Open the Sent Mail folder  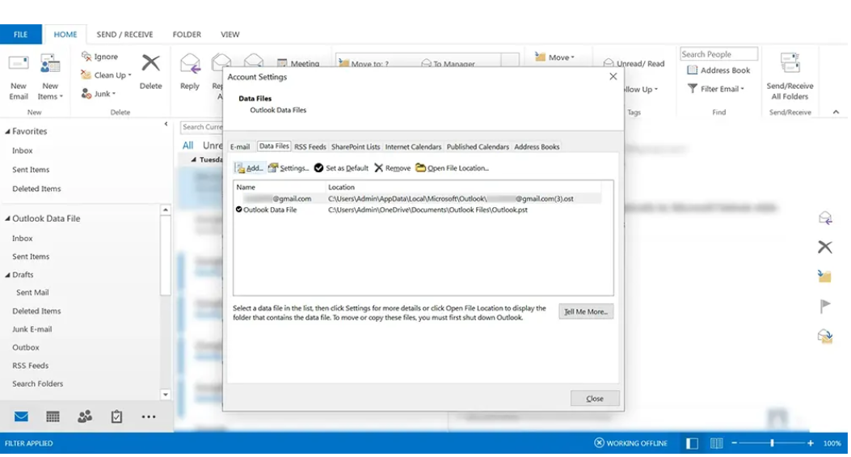[32, 292]
